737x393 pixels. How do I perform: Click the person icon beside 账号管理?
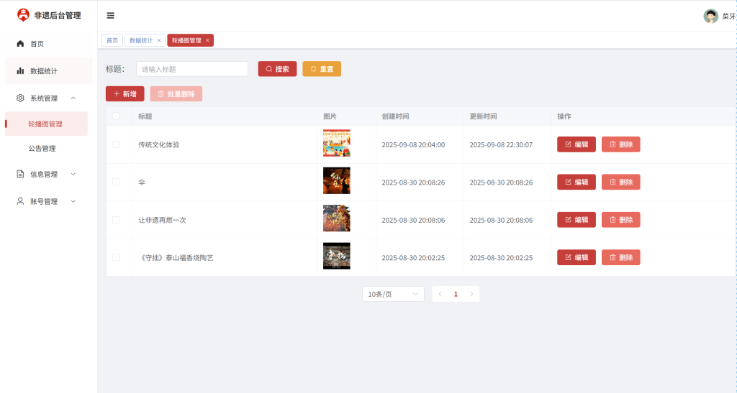click(20, 201)
